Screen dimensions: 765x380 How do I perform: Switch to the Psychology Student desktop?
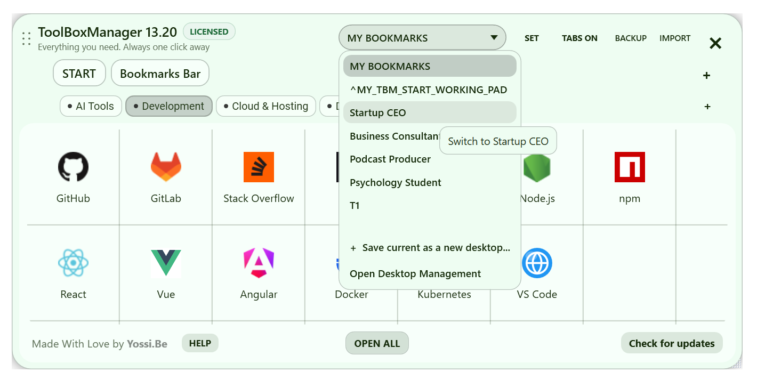point(430,182)
